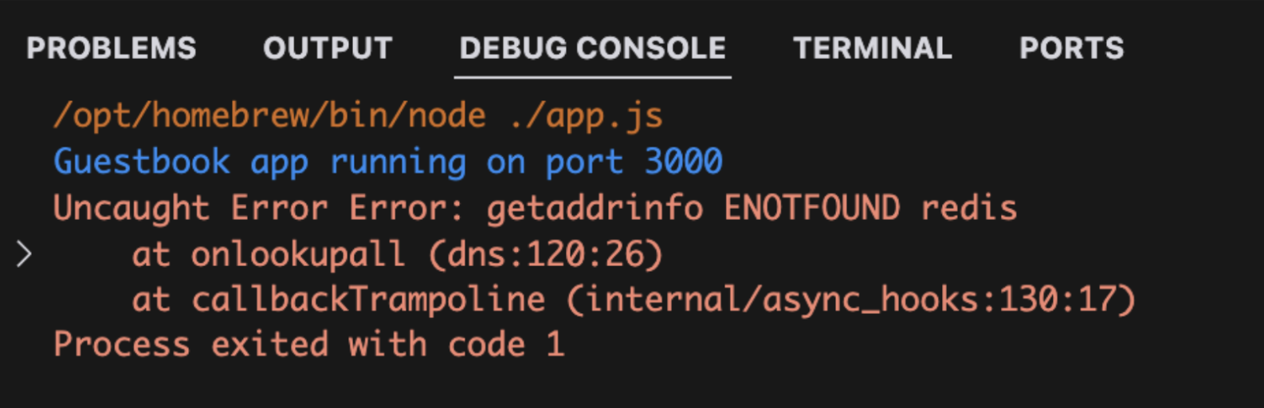This screenshot has width=1264, height=408.
Task: Click the redis hostname in the error
Action: click(x=968, y=208)
